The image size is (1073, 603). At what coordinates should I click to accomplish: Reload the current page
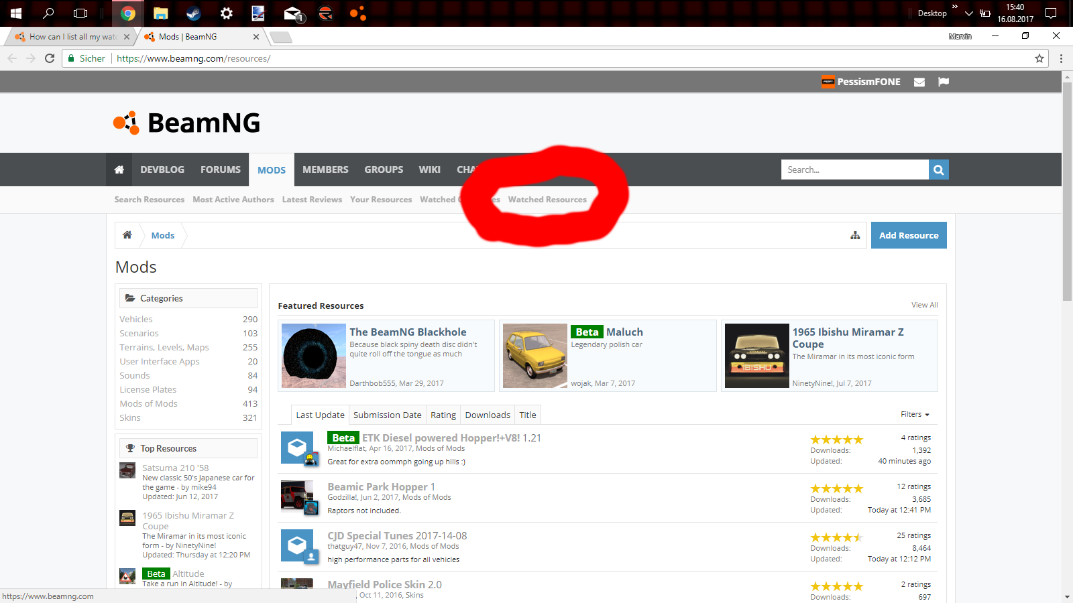click(50, 58)
